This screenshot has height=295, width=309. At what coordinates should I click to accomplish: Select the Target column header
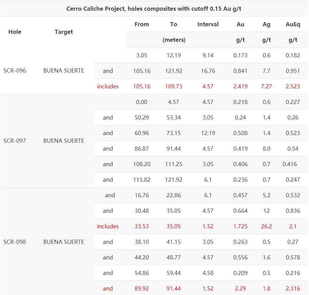coord(64,32)
